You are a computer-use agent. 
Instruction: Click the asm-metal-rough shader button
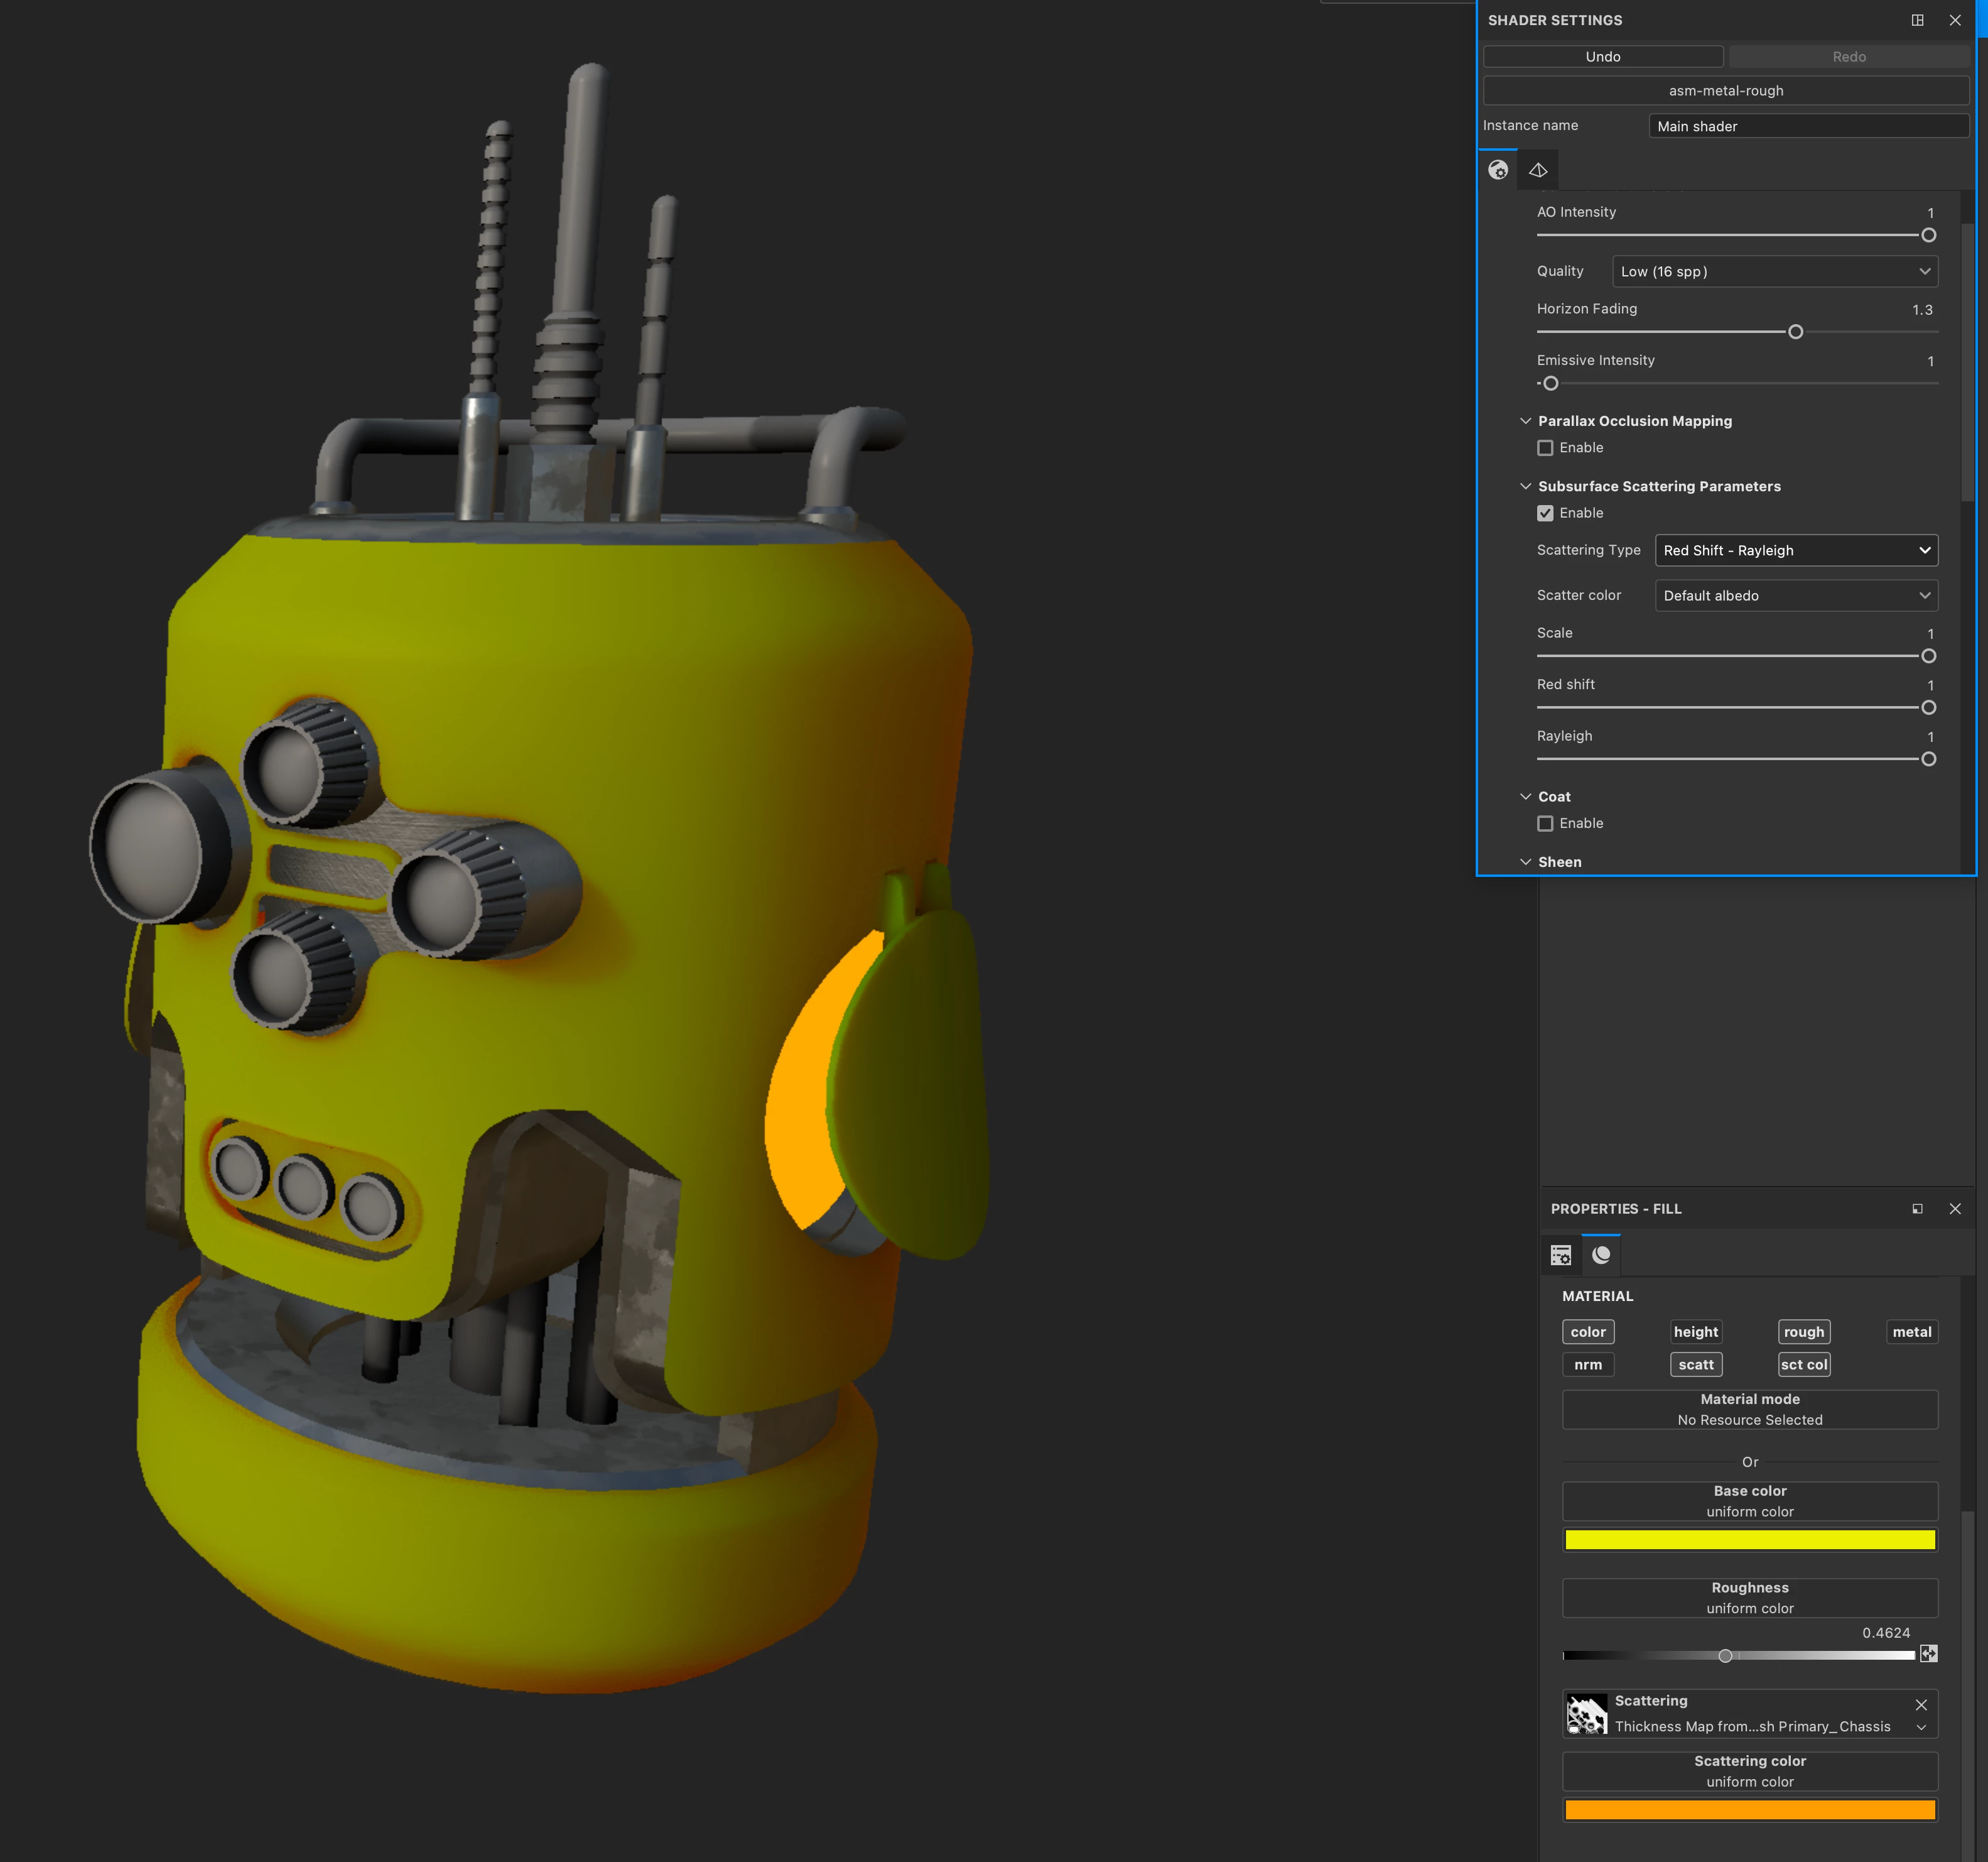[1725, 91]
